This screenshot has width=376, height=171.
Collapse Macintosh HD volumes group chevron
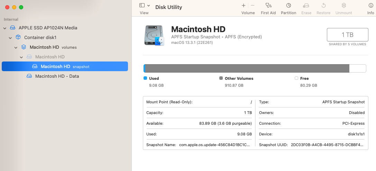16,48
